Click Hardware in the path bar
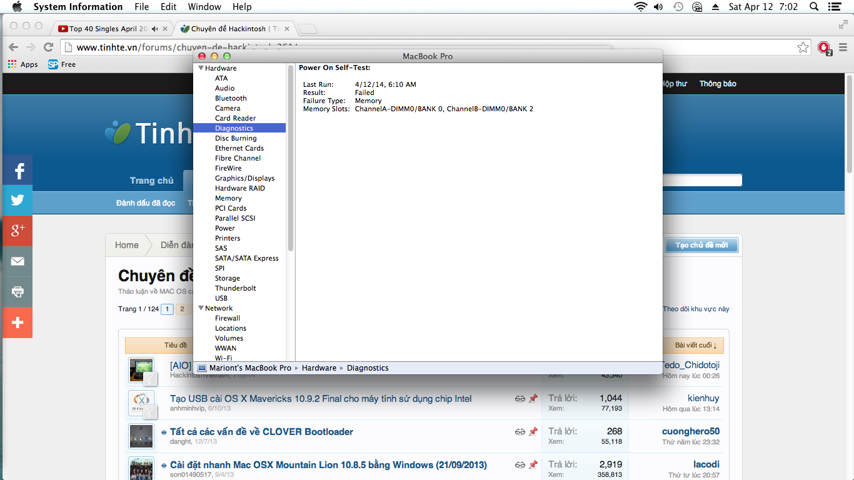This screenshot has height=480, width=854. (x=319, y=368)
